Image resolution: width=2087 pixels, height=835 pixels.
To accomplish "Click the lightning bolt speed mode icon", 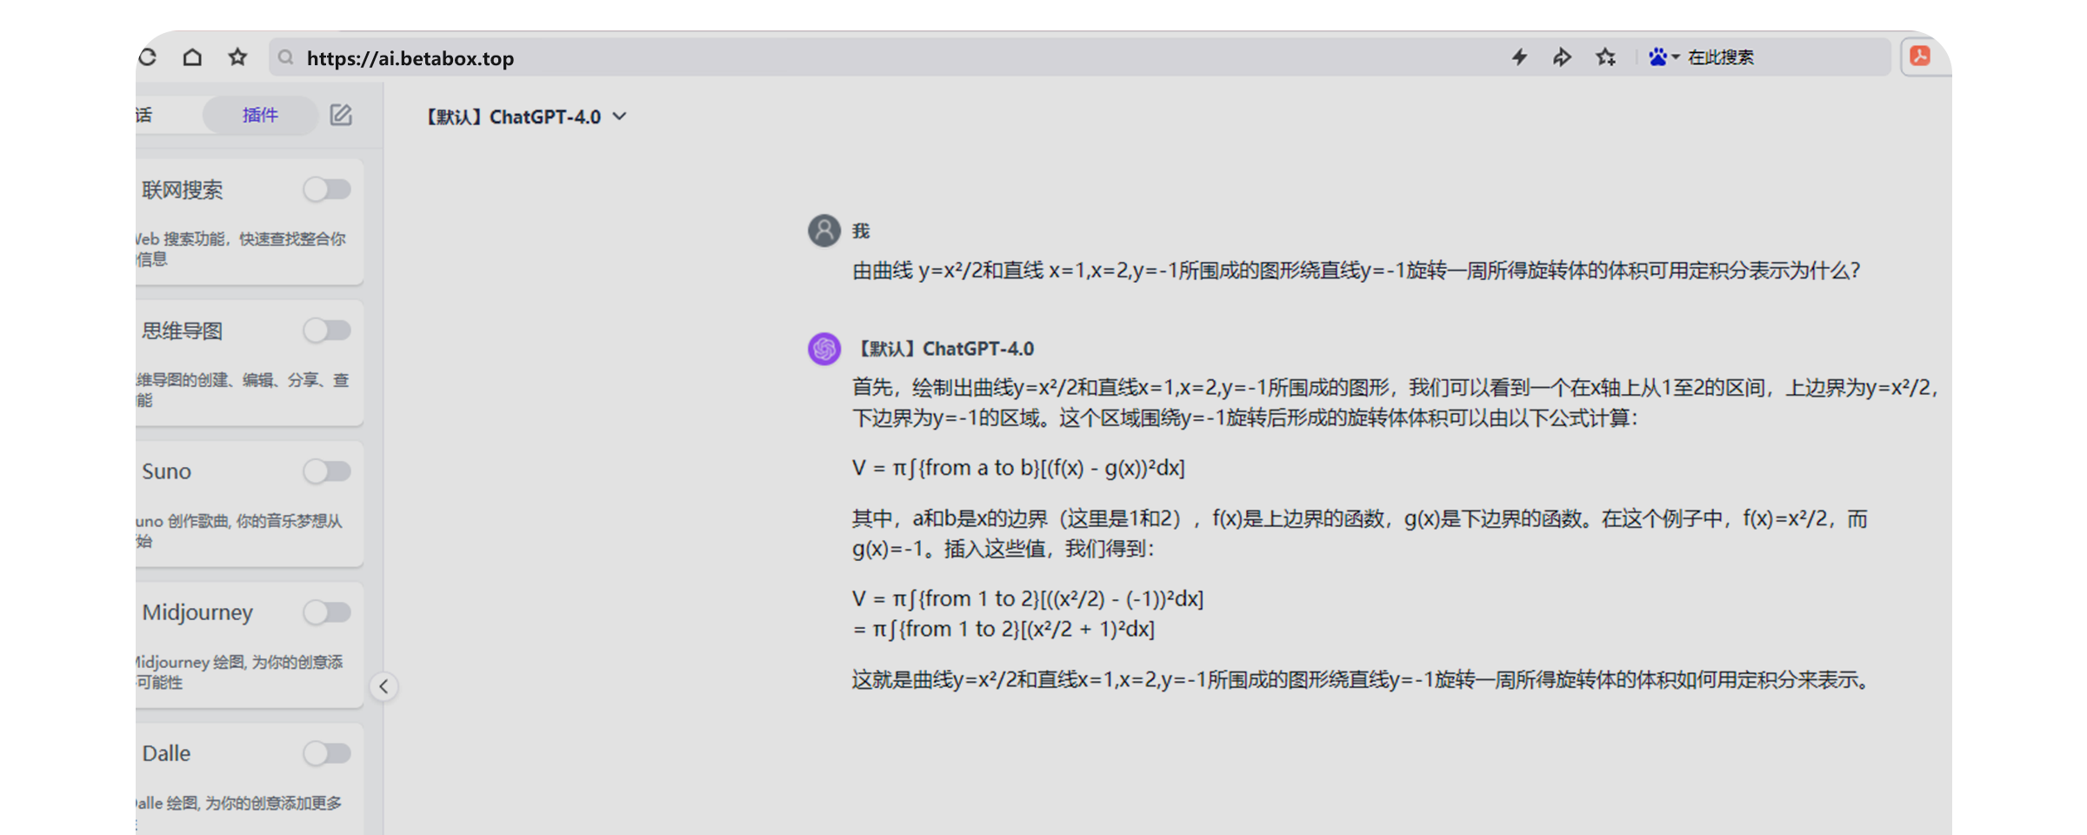I will 1519,57.
